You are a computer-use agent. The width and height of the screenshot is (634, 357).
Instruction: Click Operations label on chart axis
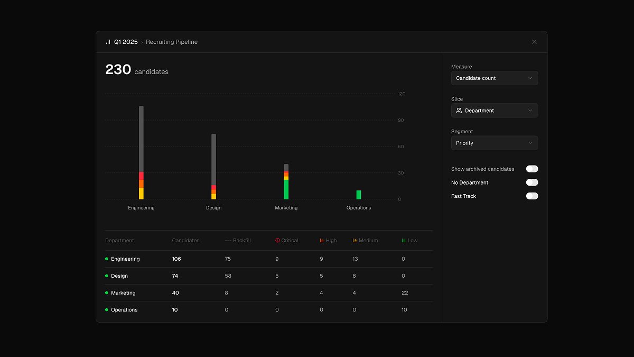click(359, 208)
